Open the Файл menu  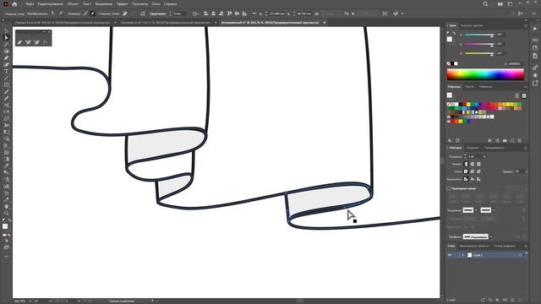click(x=30, y=4)
